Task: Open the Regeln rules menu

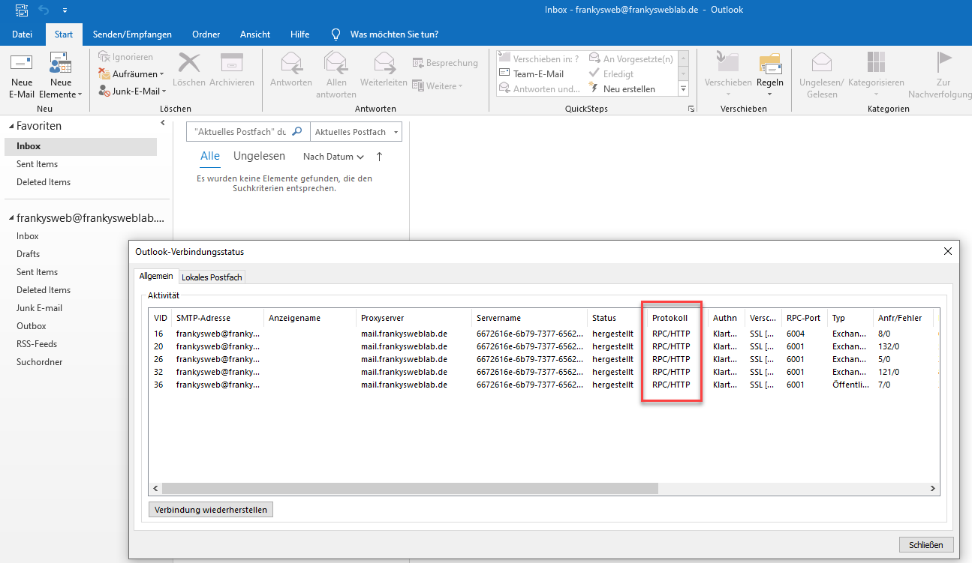Action: (770, 75)
